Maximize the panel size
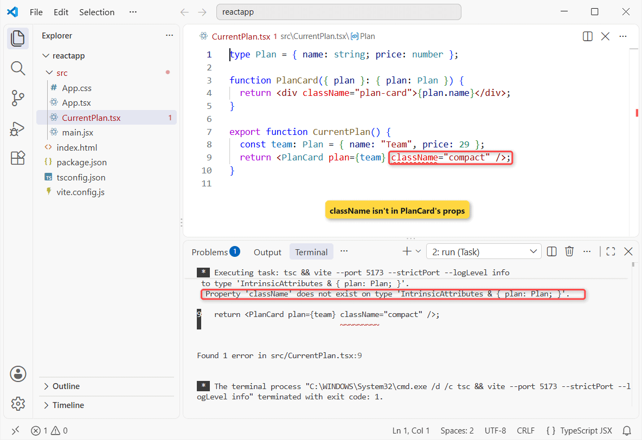642x440 pixels. (611, 251)
